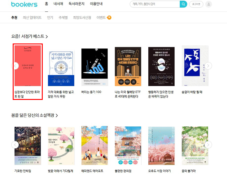Open the 독서라운지 menu
227x177 pixels.
pos(76,4)
